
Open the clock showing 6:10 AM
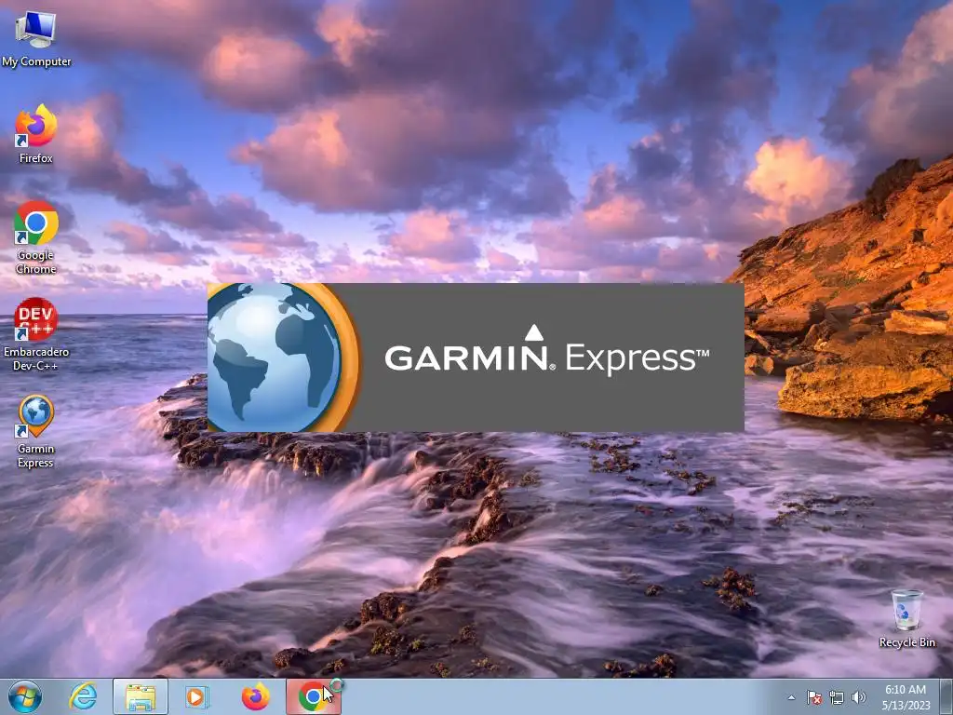[x=906, y=697]
